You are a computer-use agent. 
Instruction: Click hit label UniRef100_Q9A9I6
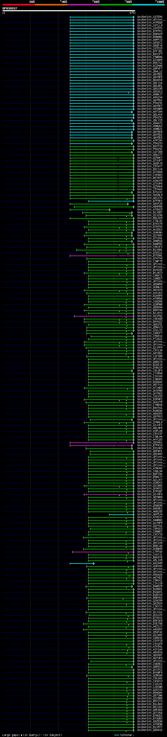150,730
